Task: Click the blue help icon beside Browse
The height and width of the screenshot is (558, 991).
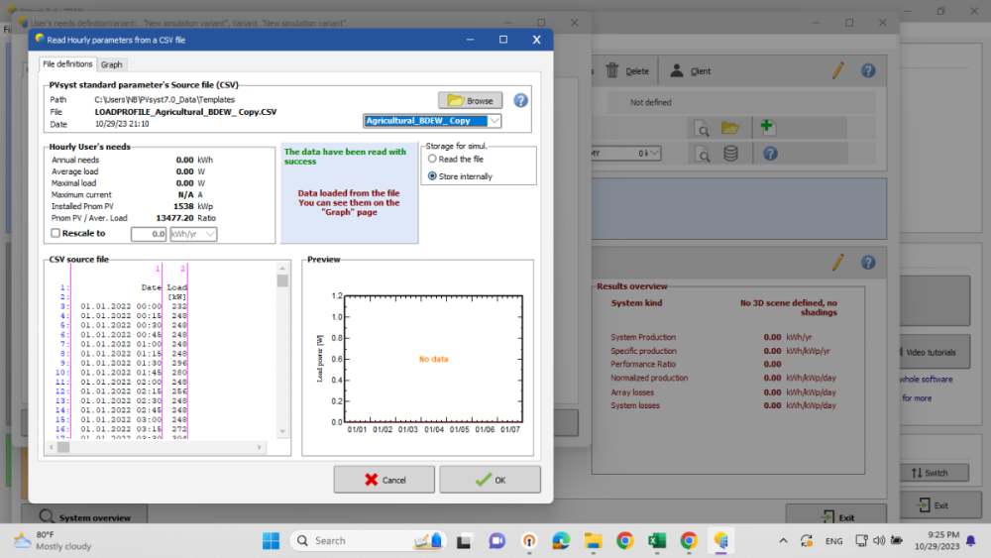Action: click(520, 100)
